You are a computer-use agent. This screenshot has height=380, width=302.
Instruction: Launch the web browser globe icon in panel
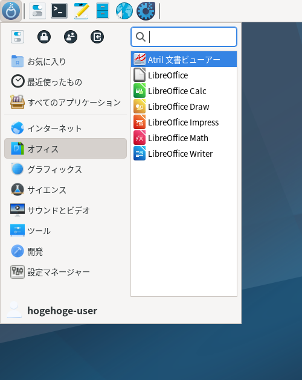[x=124, y=11]
